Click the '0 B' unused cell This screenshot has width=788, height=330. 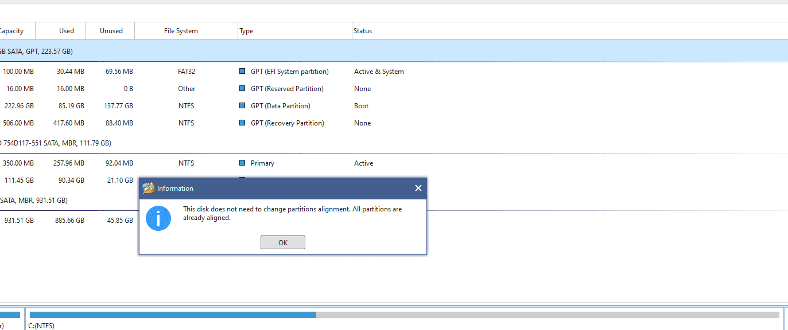pyautogui.click(x=128, y=89)
